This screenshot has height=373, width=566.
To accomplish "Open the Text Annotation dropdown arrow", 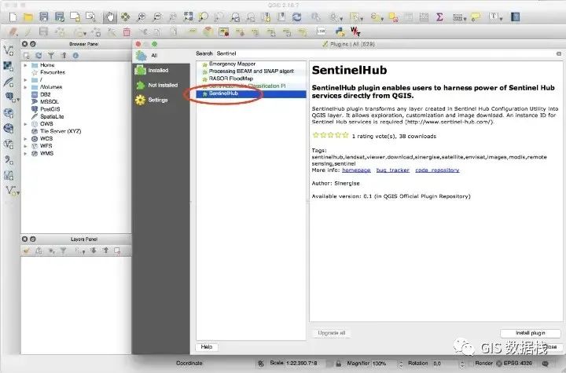I will (501, 18).
